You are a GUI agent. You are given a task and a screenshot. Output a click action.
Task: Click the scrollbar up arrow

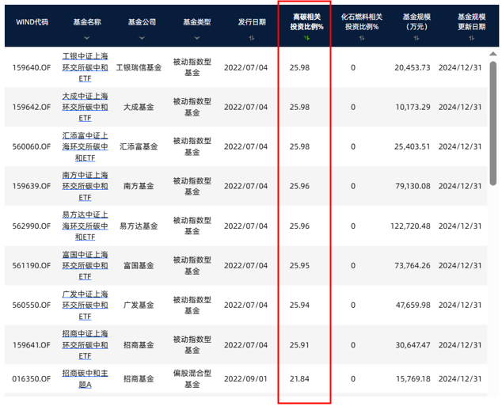(493, 54)
